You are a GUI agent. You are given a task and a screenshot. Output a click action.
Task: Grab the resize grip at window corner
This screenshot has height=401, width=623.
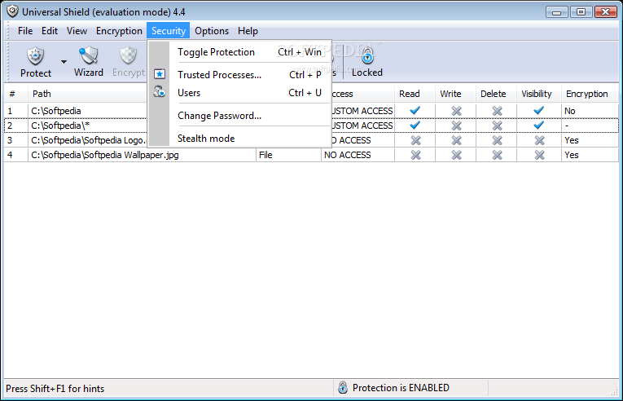(x=614, y=391)
